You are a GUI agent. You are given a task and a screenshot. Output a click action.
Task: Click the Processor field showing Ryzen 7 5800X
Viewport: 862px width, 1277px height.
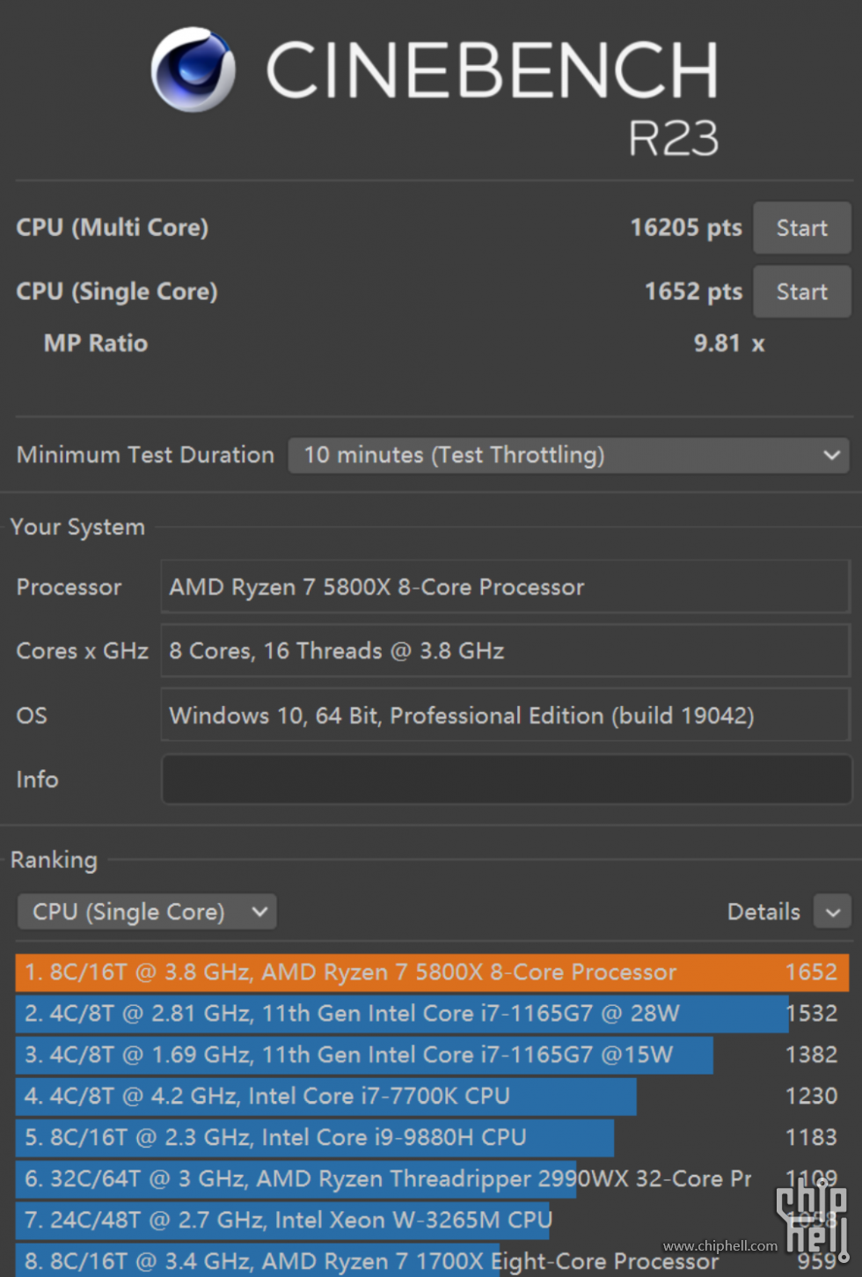(504, 587)
